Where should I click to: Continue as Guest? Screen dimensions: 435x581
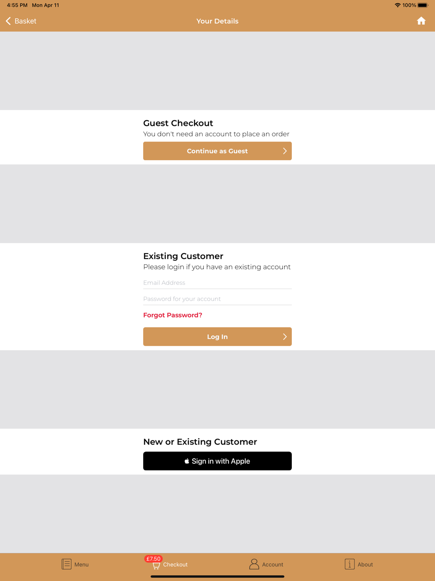click(217, 151)
